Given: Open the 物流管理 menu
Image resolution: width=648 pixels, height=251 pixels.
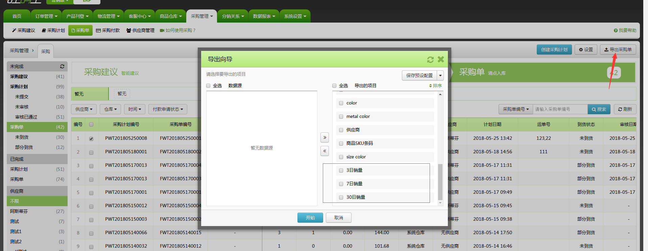Looking at the screenshot, I should point(109,16).
